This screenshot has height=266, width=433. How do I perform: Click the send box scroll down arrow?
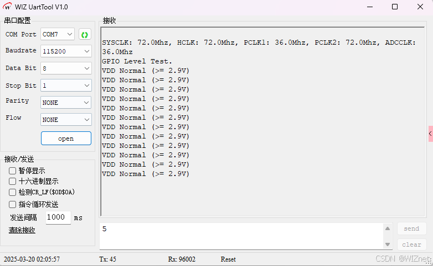pos(388,244)
